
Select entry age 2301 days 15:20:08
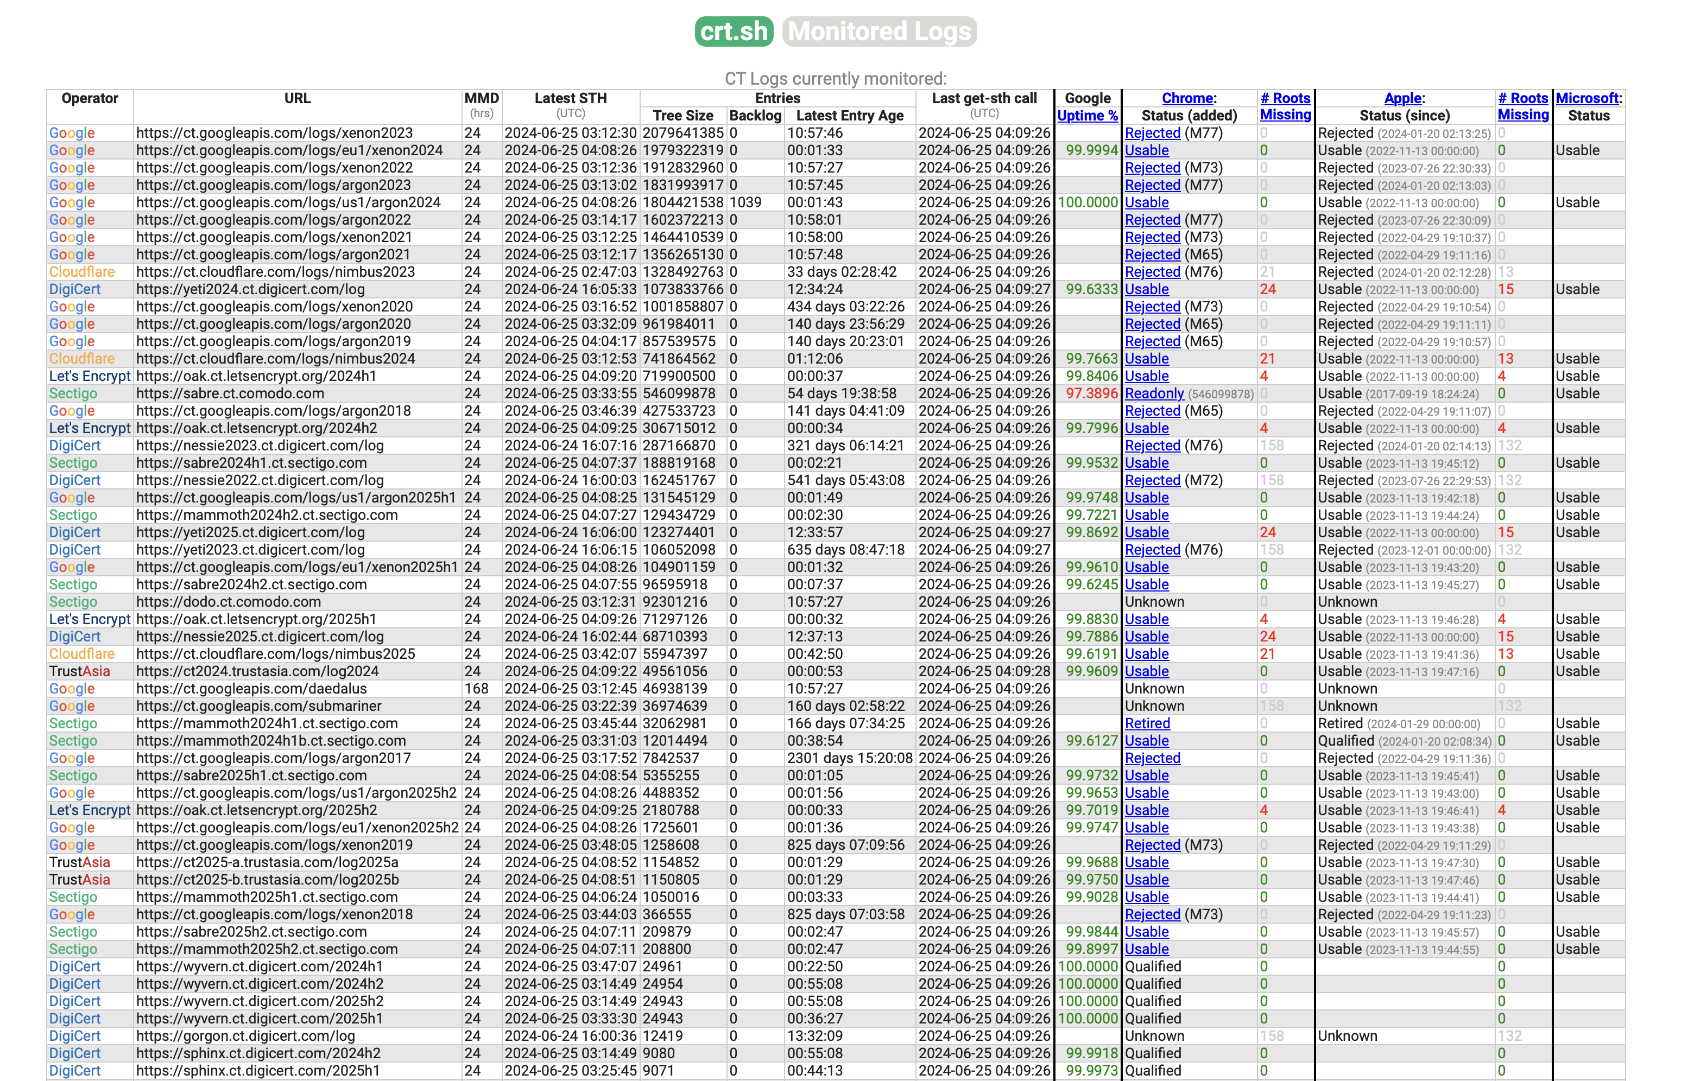coord(850,758)
